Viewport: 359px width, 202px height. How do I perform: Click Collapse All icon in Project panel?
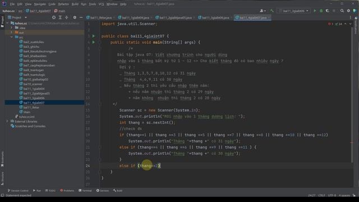tap(67, 17)
